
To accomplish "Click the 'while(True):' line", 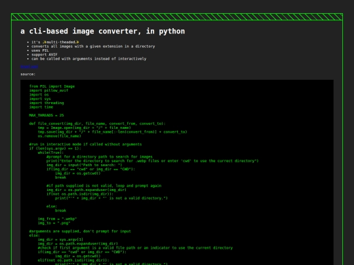I will coord(50,152).
